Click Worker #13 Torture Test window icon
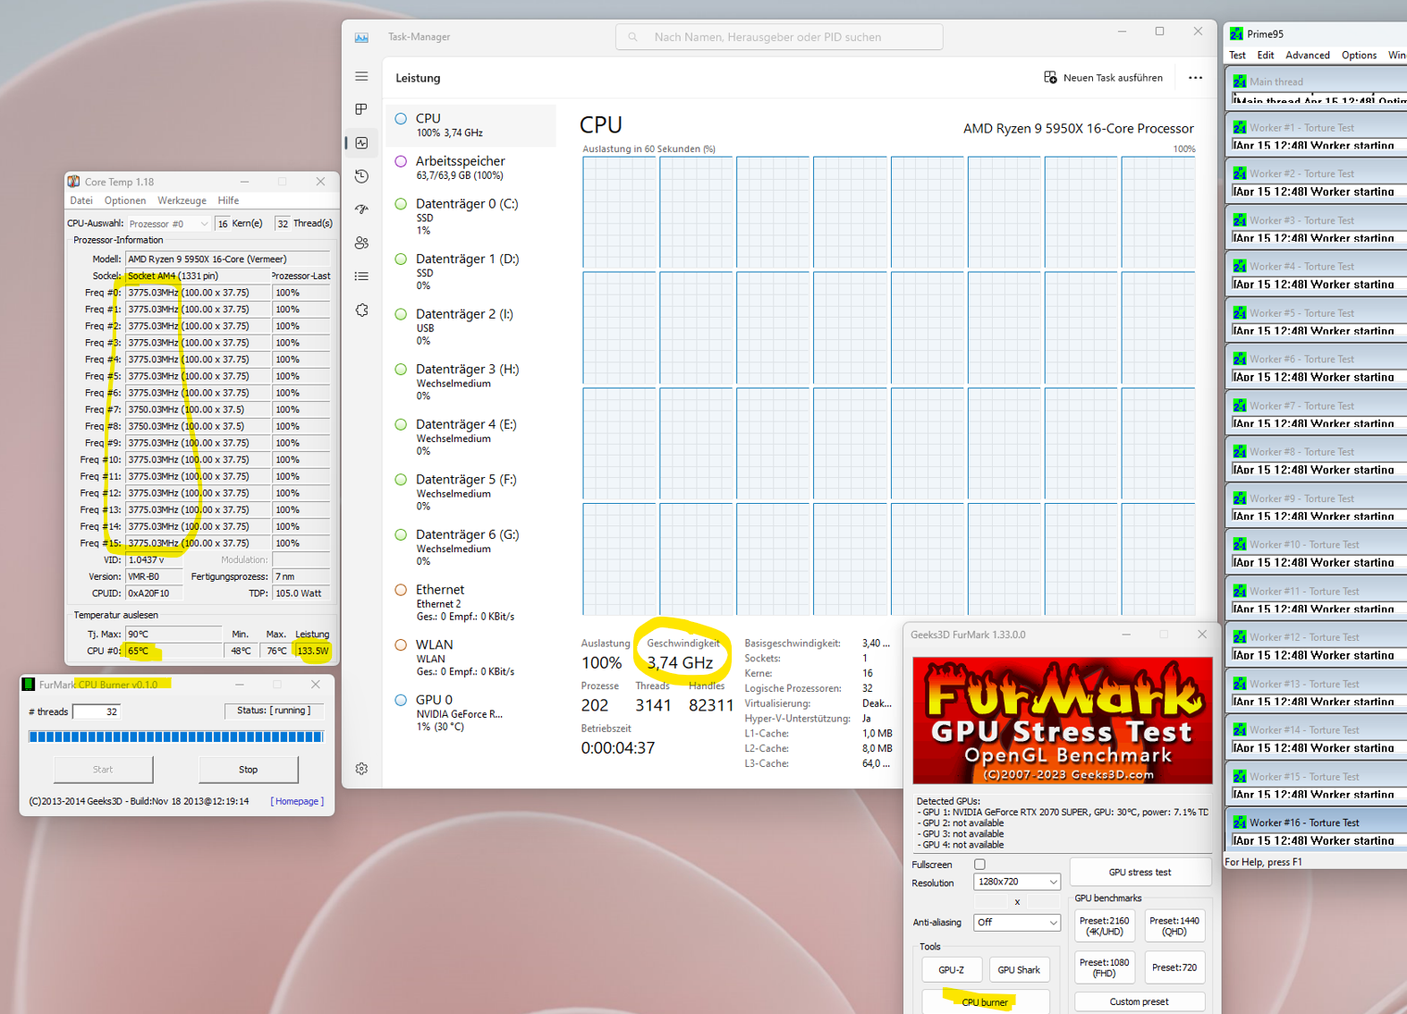Image resolution: width=1407 pixels, height=1014 pixels. (x=1240, y=684)
